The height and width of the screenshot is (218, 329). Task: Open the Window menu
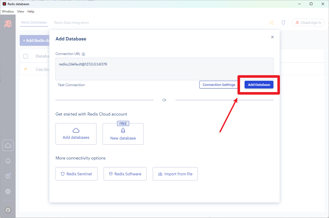8,12
